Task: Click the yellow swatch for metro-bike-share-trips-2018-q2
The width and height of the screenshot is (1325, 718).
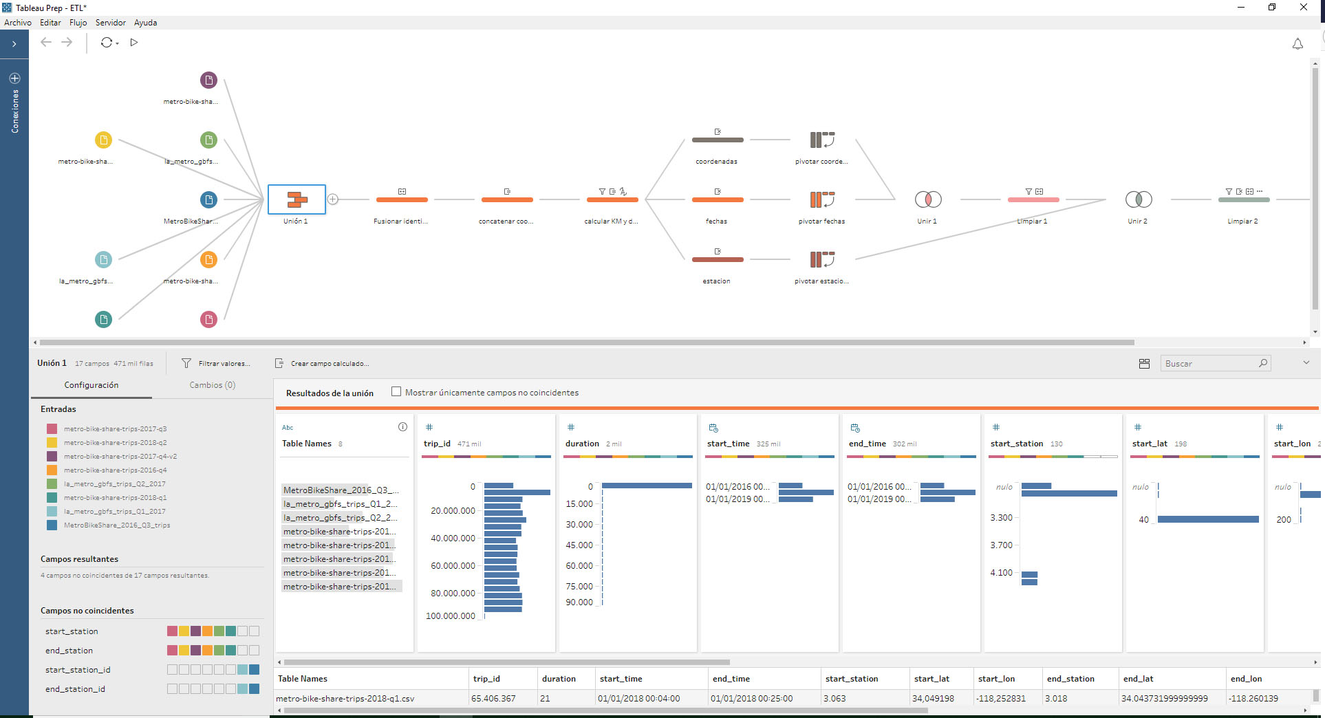Action: tap(52, 442)
